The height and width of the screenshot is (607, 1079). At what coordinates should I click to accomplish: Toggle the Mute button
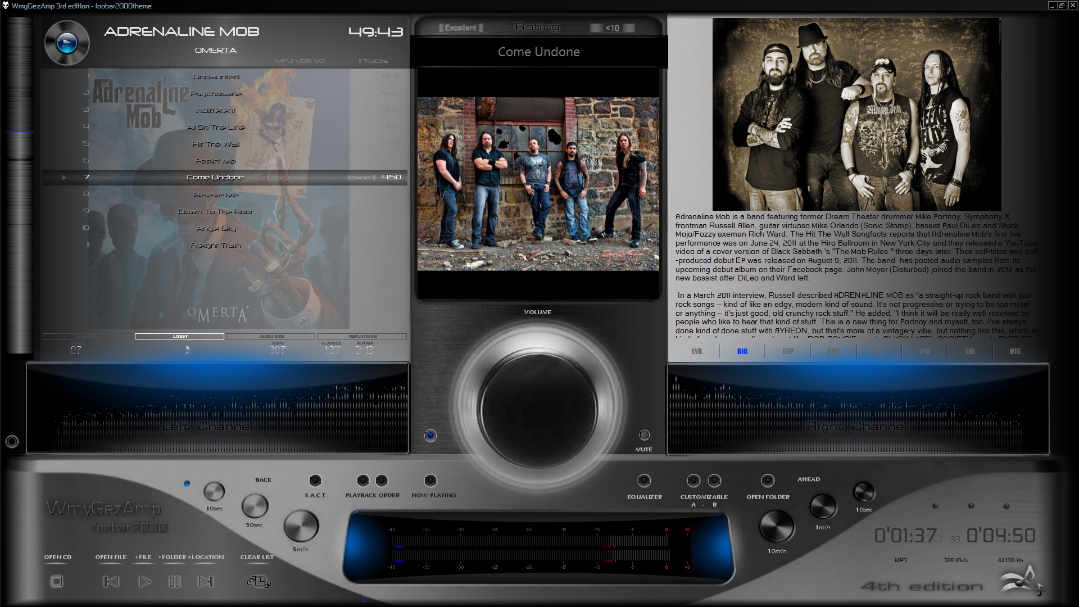644,435
